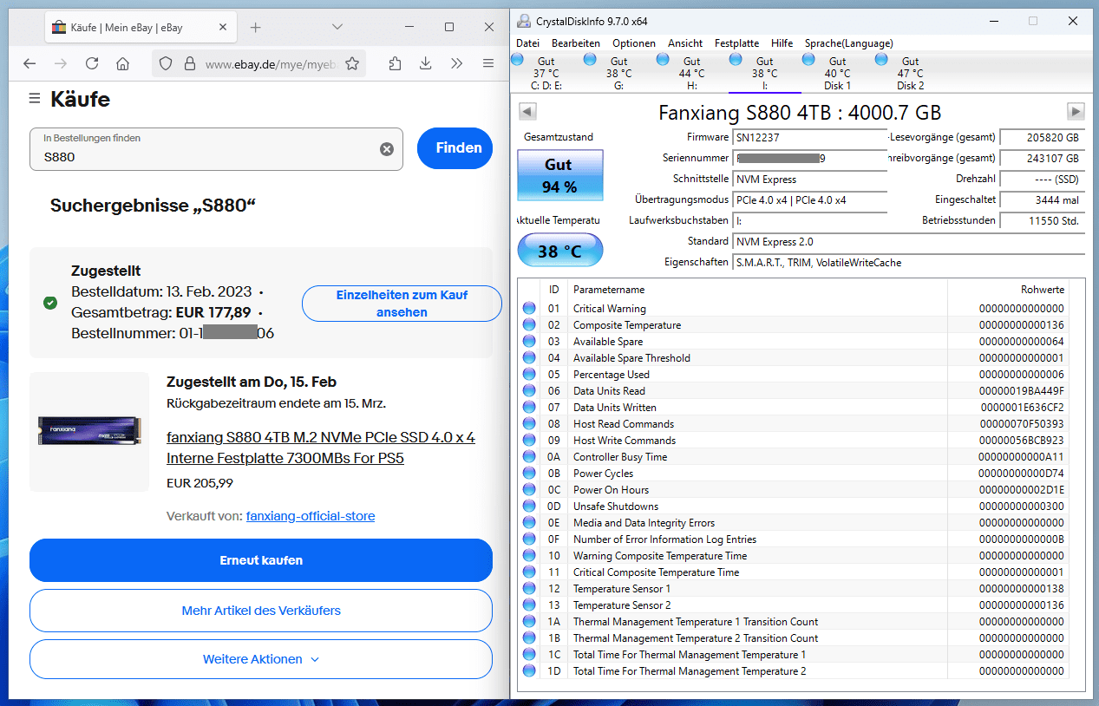The image size is (1099, 706).
Task: Click the 38 °C temperature indicator
Action: point(559,251)
